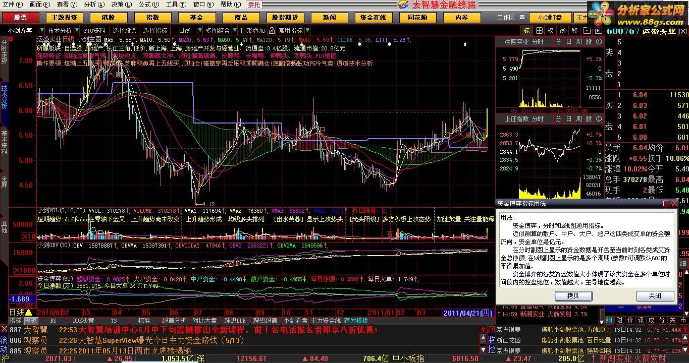The image size is (689, 363).
Task: Click the 线 drawing-line toolbar icon
Action: tap(562, 30)
